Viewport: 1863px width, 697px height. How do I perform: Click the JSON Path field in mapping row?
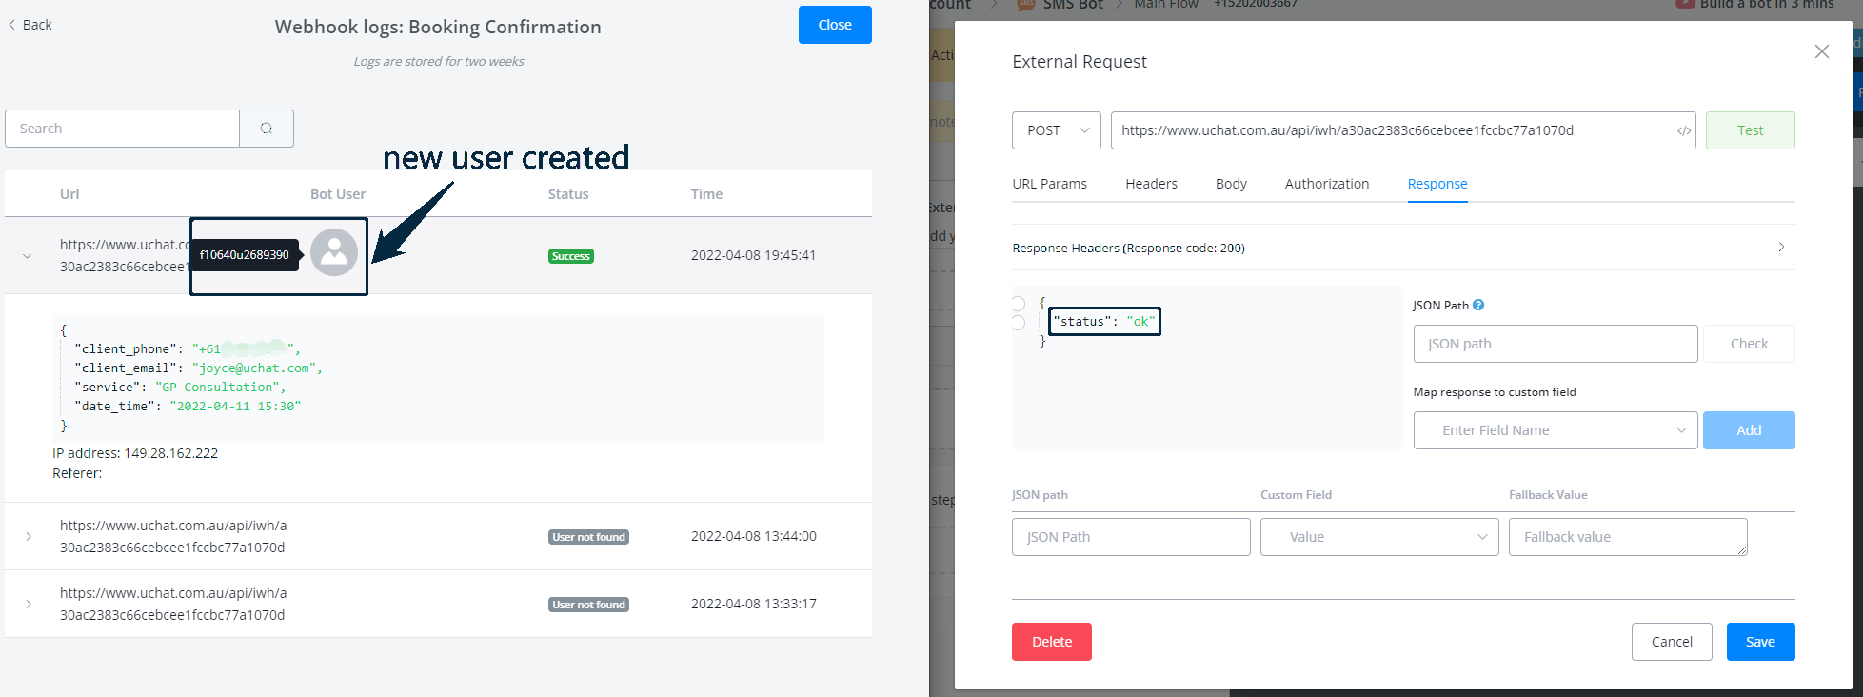pyautogui.click(x=1131, y=537)
